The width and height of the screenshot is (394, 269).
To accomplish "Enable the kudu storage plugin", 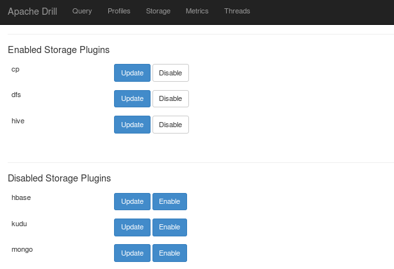I will (x=170, y=227).
